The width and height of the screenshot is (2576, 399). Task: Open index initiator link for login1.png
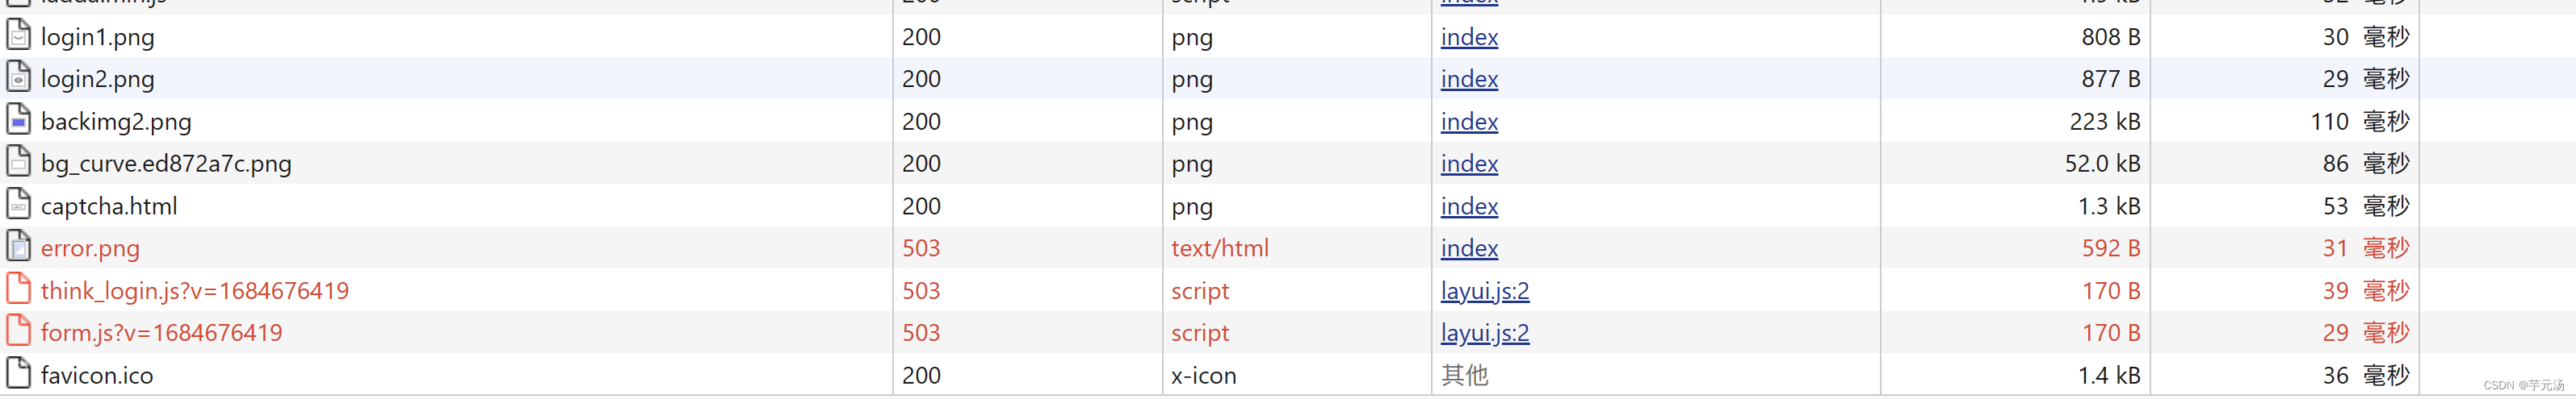coord(1469,37)
